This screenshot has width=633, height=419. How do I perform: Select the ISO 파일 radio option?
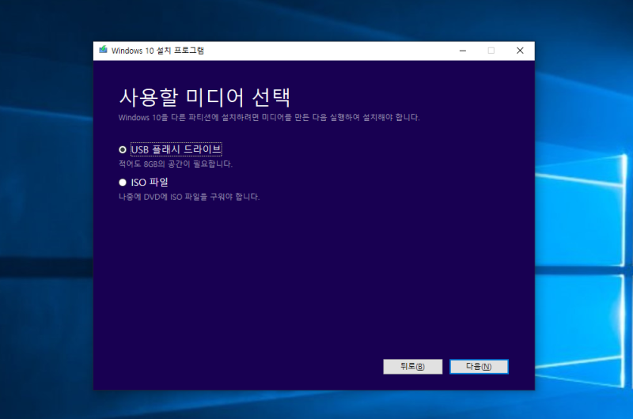point(123,183)
